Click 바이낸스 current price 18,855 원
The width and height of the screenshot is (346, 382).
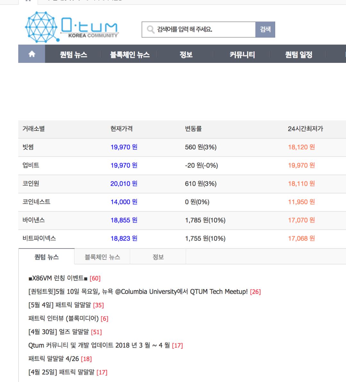(124, 220)
